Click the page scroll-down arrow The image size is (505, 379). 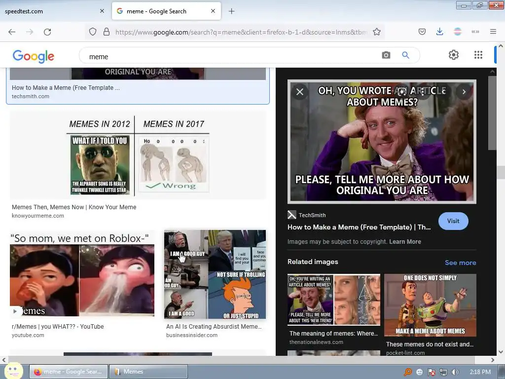click(x=501, y=352)
